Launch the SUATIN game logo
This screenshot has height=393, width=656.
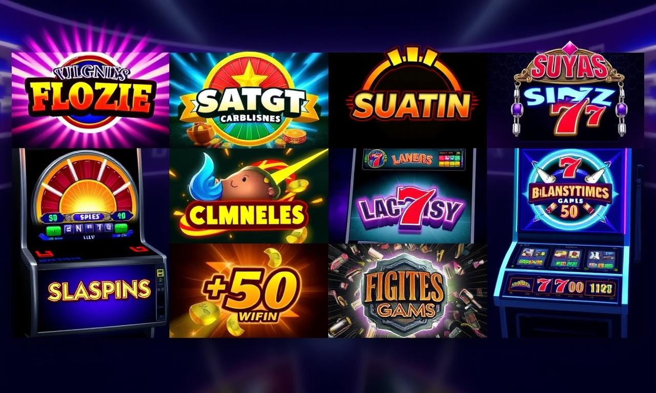pyautogui.click(x=407, y=100)
